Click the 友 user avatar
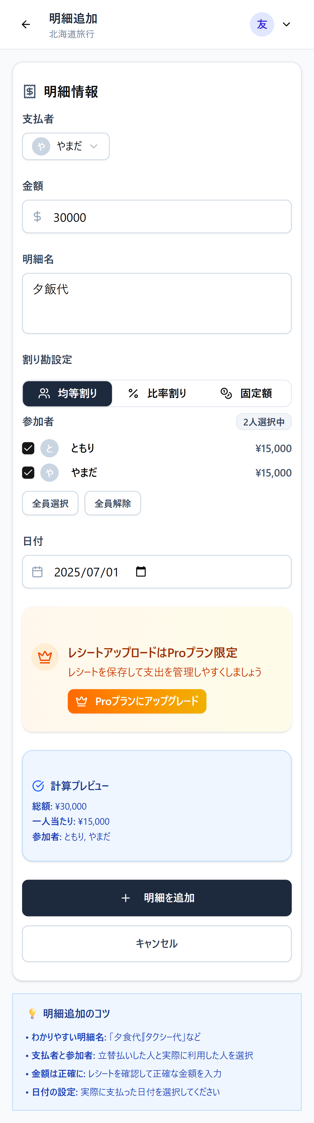This screenshot has height=1123, width=314. click(261, 24)
